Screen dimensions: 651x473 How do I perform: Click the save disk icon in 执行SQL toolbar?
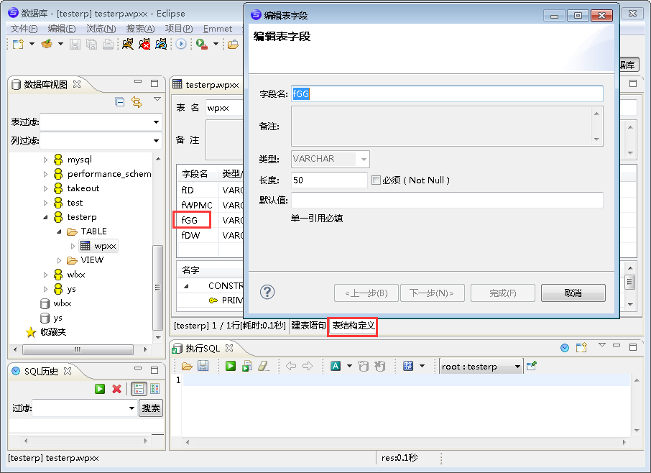203,366
